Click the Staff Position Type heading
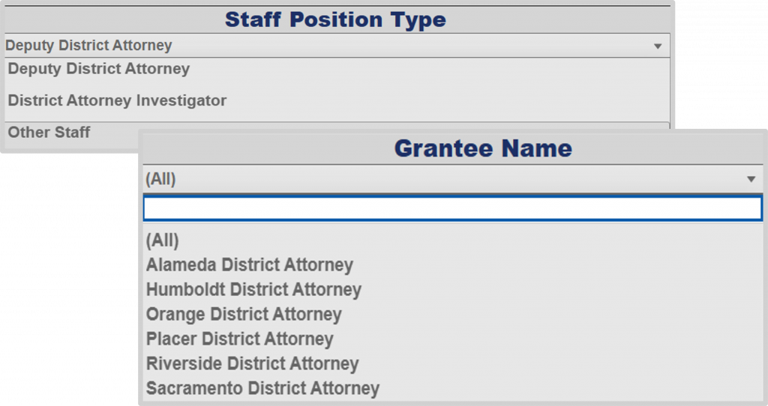768x406 pixels. (335, 20)
